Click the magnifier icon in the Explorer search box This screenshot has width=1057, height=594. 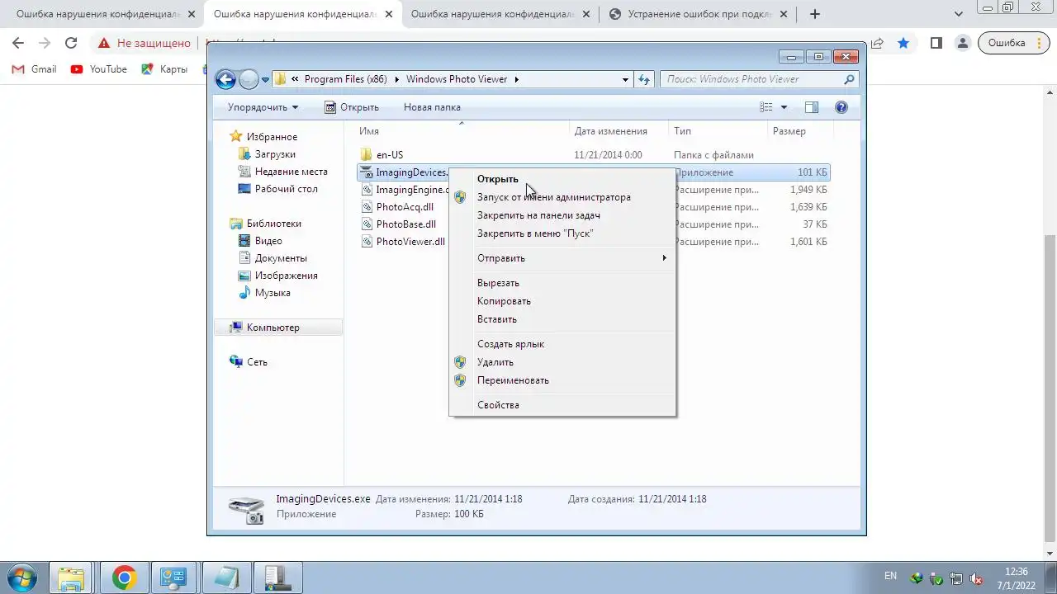point(849,79)
